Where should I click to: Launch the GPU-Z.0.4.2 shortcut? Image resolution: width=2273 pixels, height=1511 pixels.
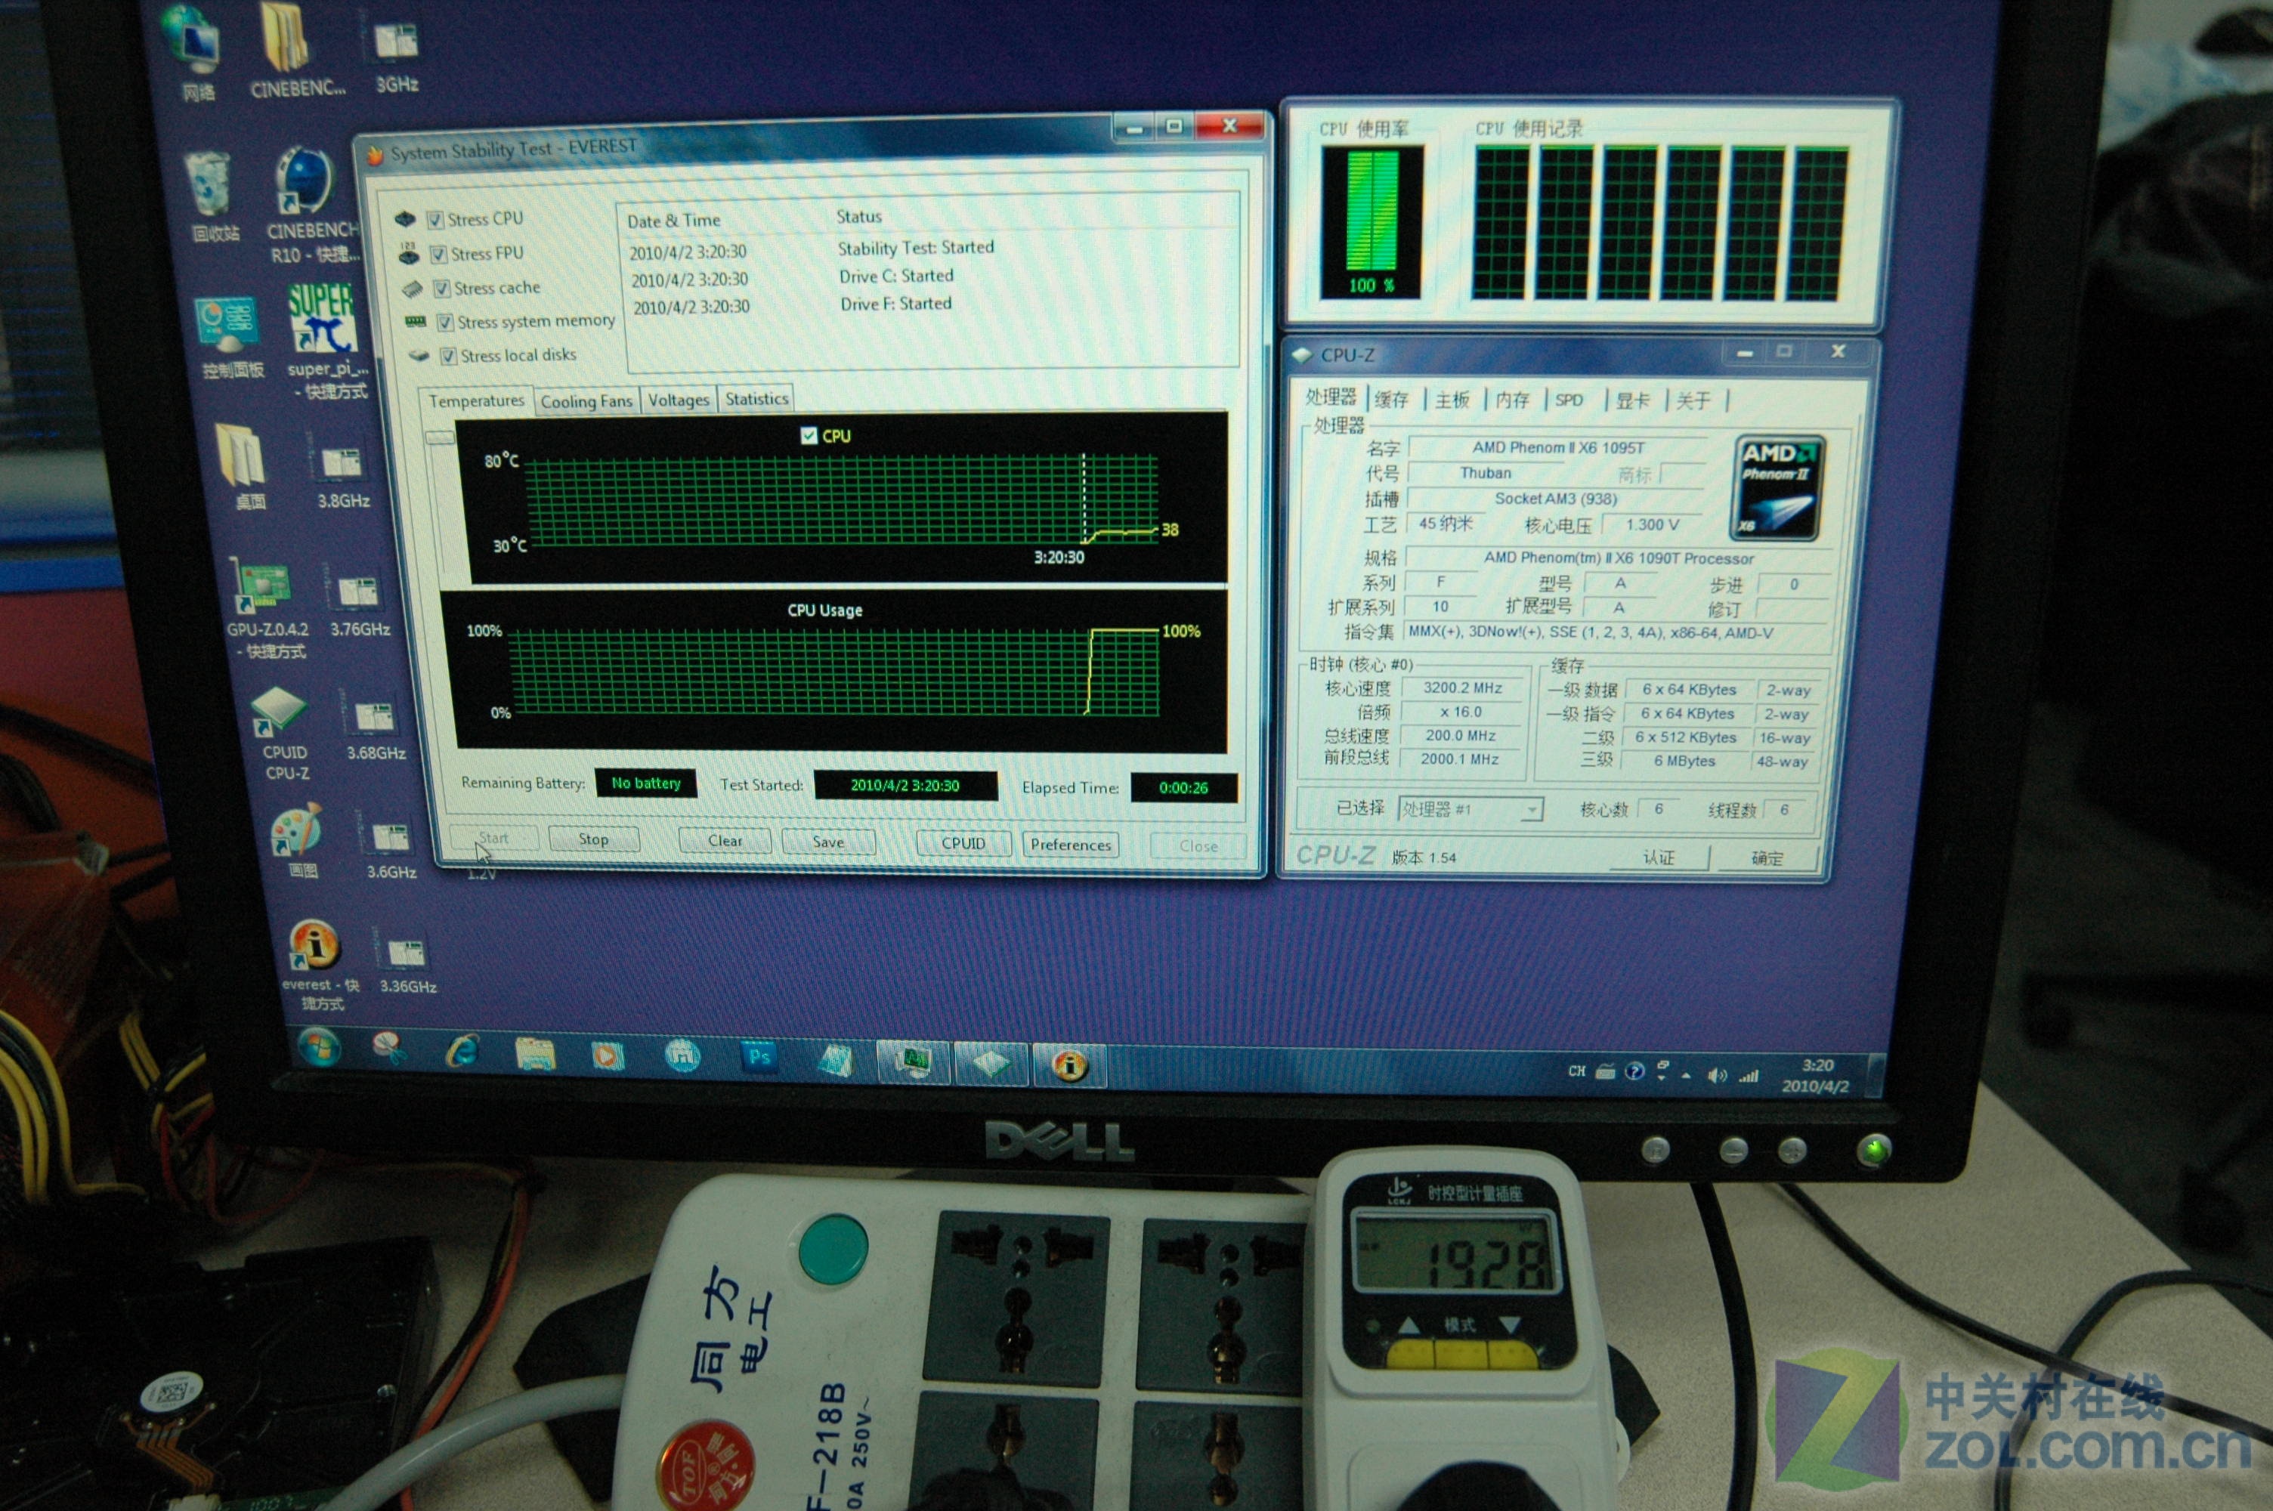pos(265,609)
